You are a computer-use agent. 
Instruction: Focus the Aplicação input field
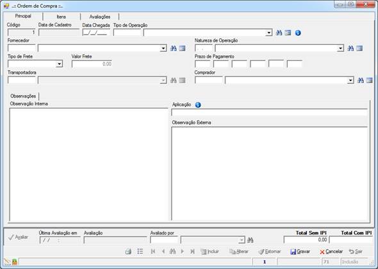pos(269,112)
